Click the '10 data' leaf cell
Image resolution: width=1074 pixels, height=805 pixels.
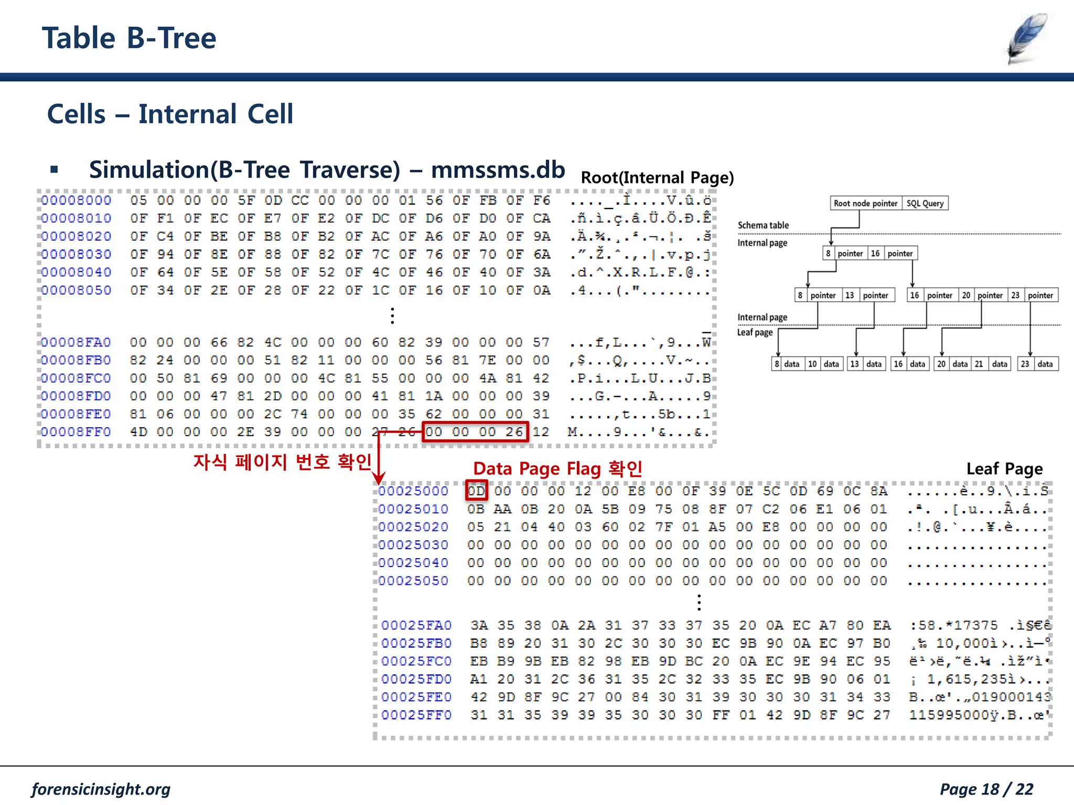[823, 364]
